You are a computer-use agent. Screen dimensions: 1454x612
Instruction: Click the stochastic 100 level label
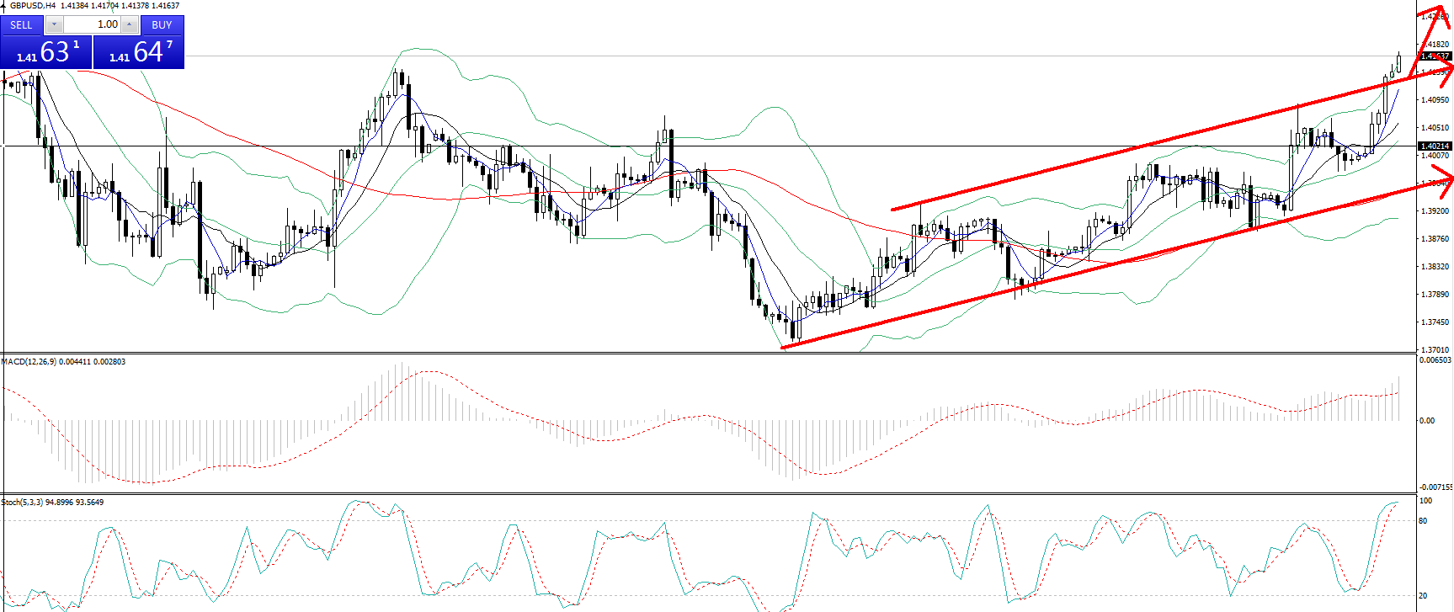(x=1425, y=501)
